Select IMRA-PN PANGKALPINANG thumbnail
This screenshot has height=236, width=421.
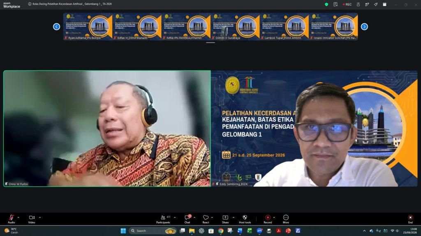tap(186, 27)
